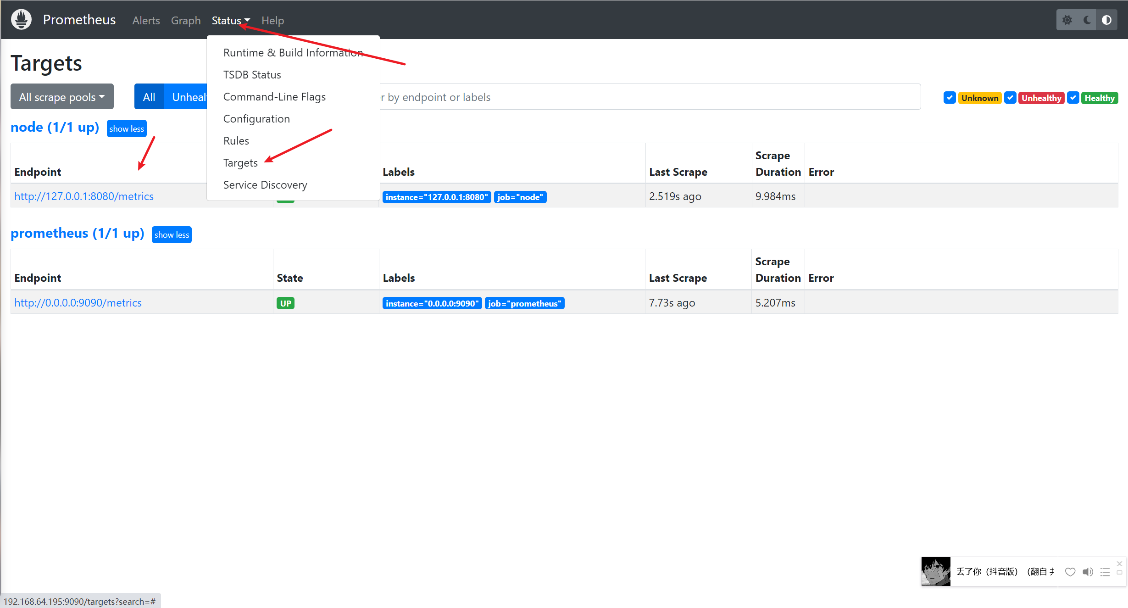
Task: Uncheck the Healthy state checkbox
Action: [1073, 98]
